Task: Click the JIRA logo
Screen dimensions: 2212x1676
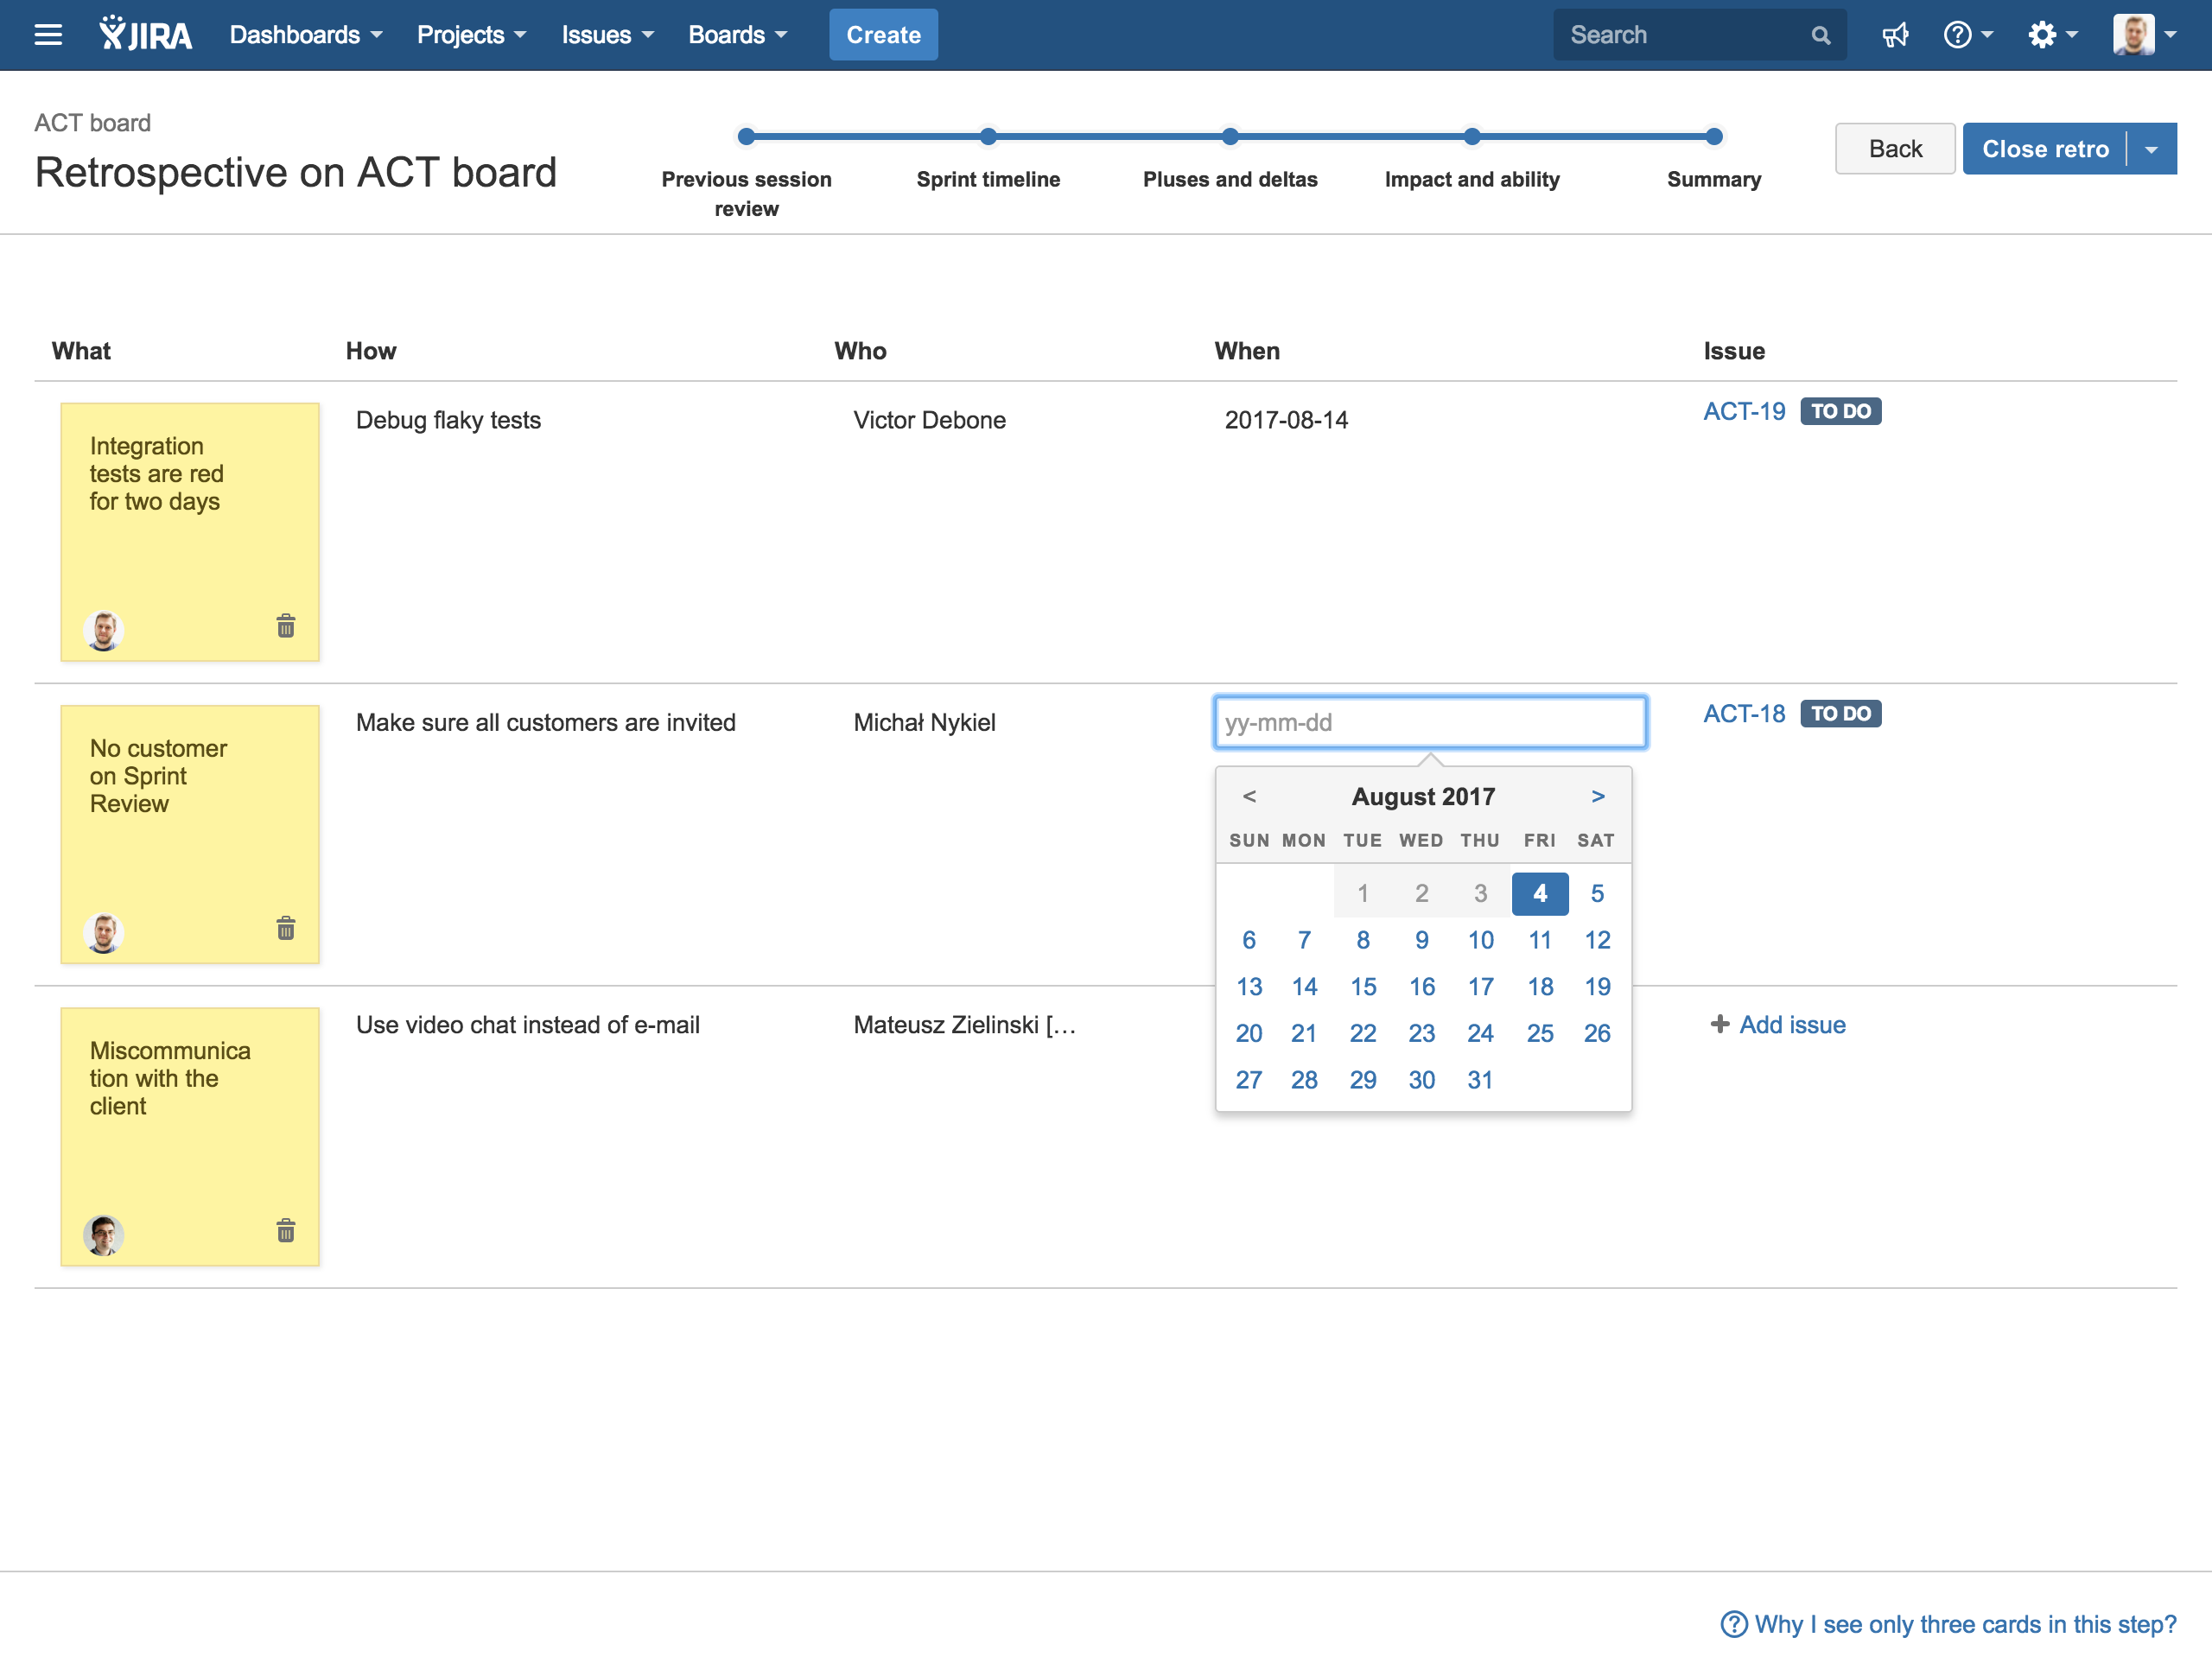Action: click(x=146, y=35)
